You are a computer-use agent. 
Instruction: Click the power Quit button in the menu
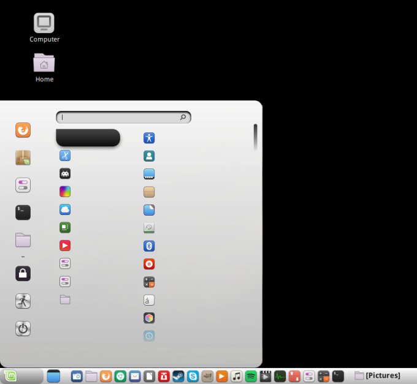tap(23, 328)
